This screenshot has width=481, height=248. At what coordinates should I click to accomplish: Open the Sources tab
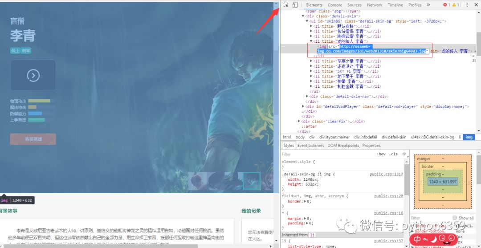click(355, 5)
